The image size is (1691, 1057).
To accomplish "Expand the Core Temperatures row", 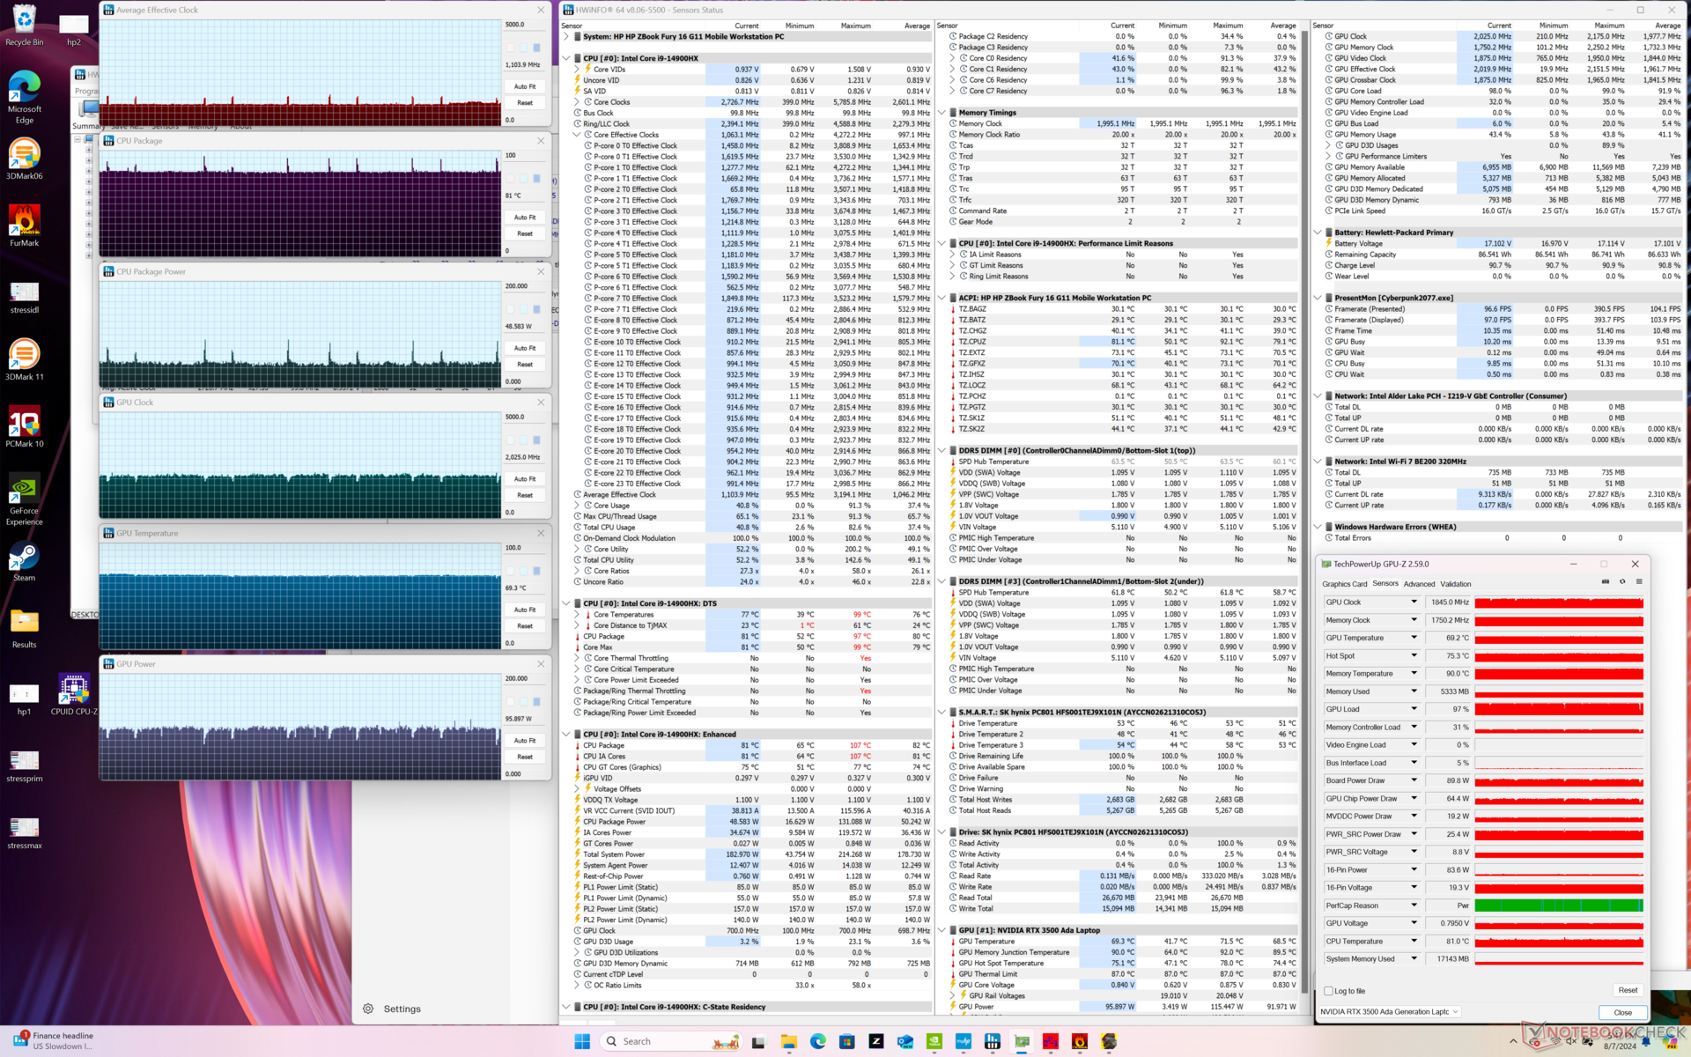I will pos(577,615).
